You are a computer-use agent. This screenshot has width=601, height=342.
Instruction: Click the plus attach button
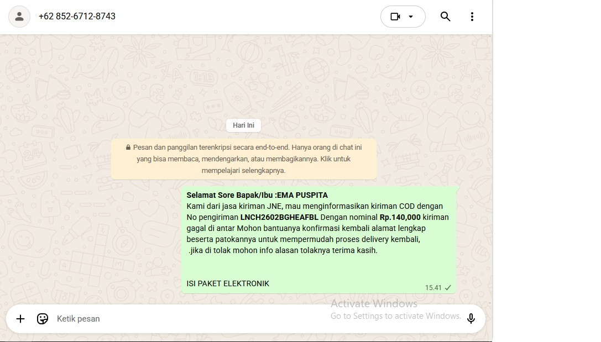[x=20, y=319]
